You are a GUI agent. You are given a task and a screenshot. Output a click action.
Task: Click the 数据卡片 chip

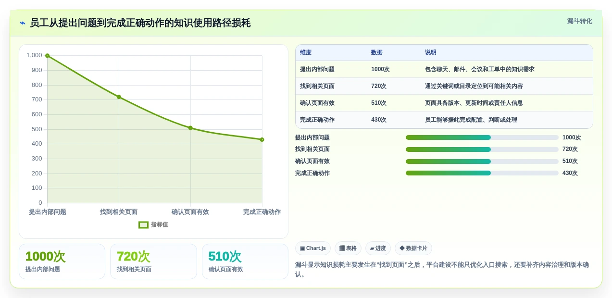click(x=413, y=248)
